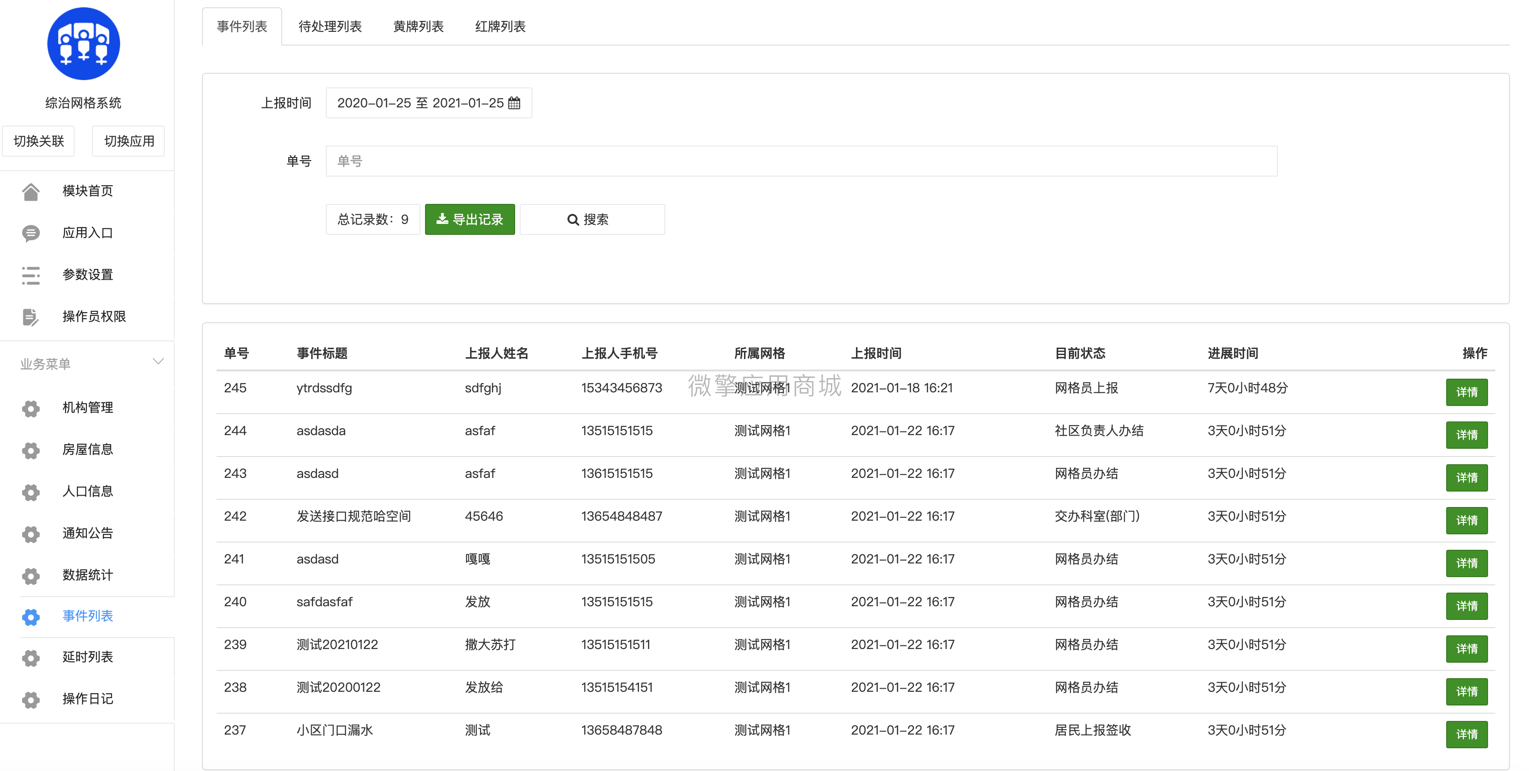Click the title 发送接口规范哈空间
The height and width of the screenshot is (771, 1529).
pos(354,516)
